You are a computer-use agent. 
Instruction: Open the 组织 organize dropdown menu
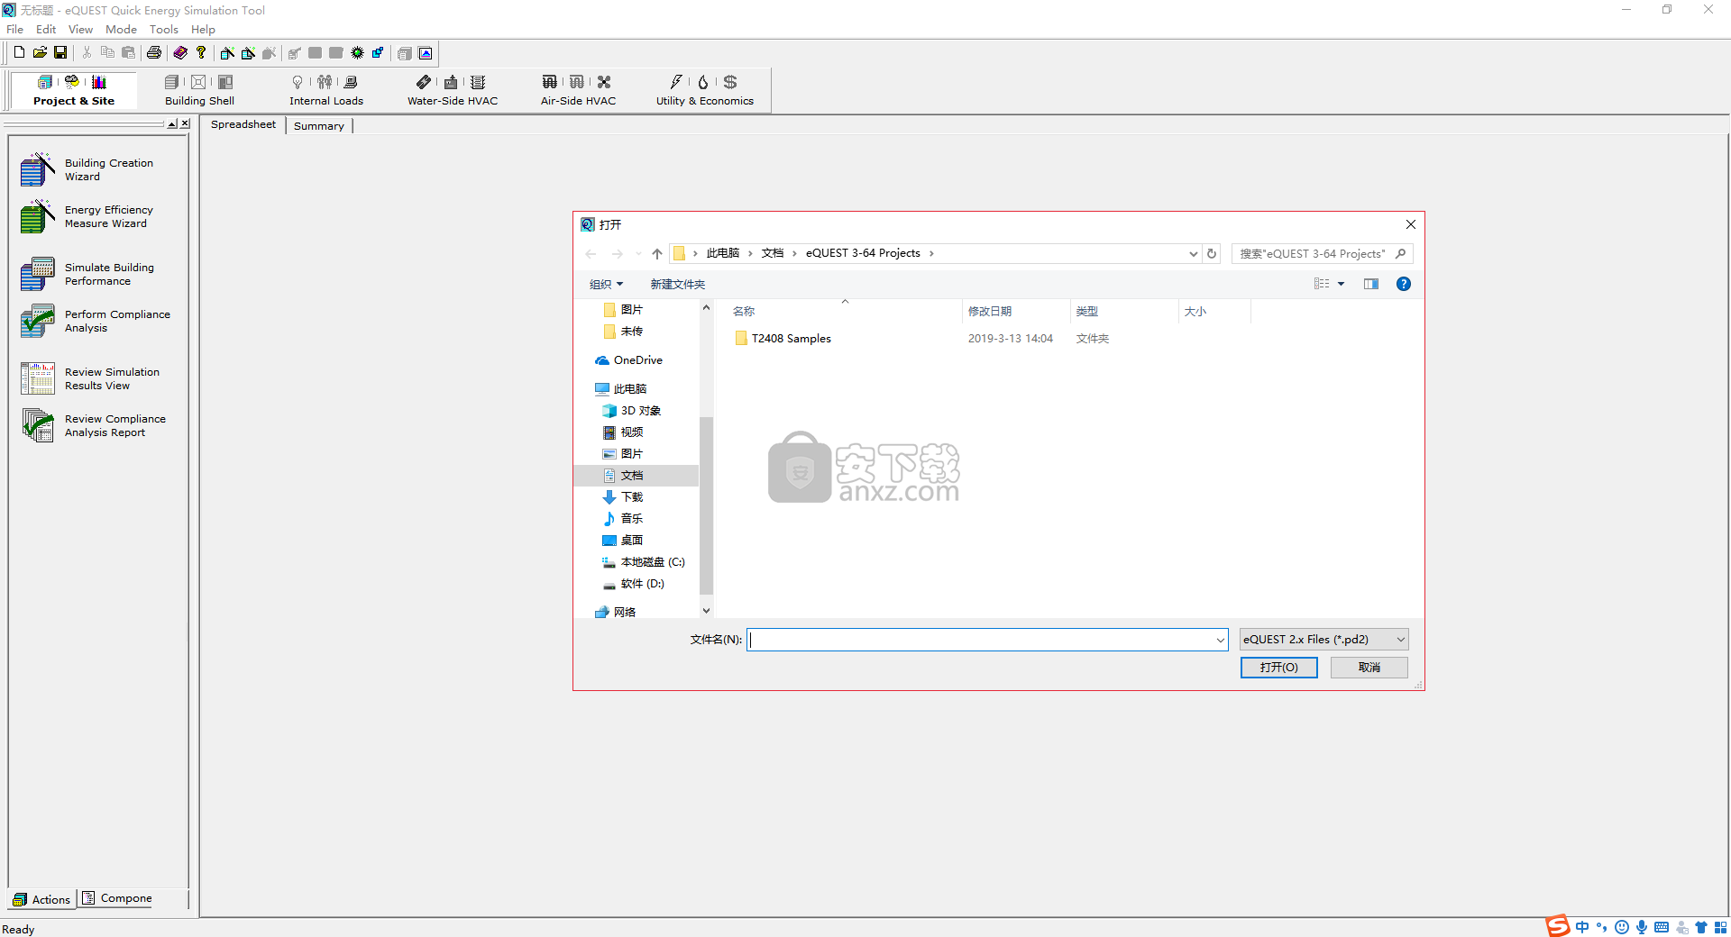[x=606, y=284]
